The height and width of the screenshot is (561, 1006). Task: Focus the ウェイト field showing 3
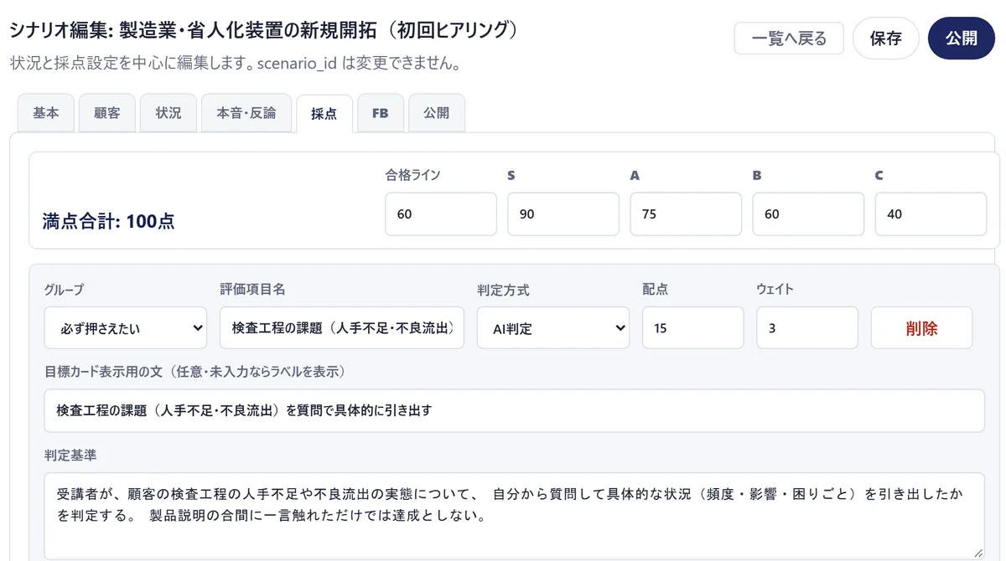pyautogui.click(x=807, y=328)
